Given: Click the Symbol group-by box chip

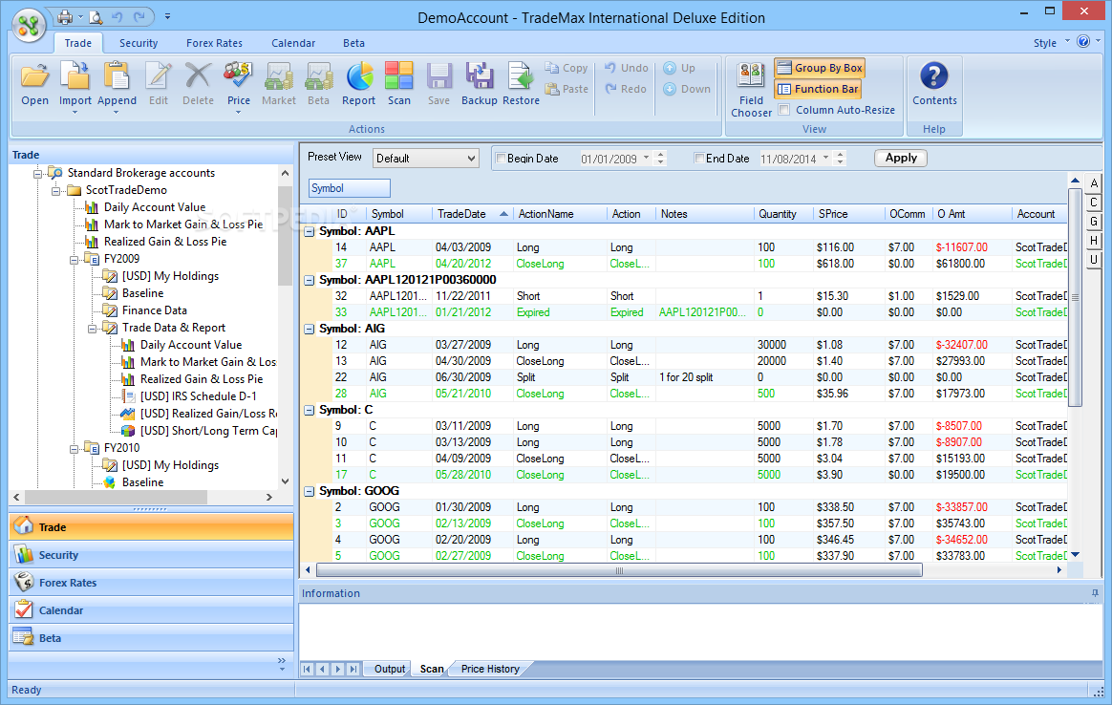Looking at the screenshot, I should point(350,188).
